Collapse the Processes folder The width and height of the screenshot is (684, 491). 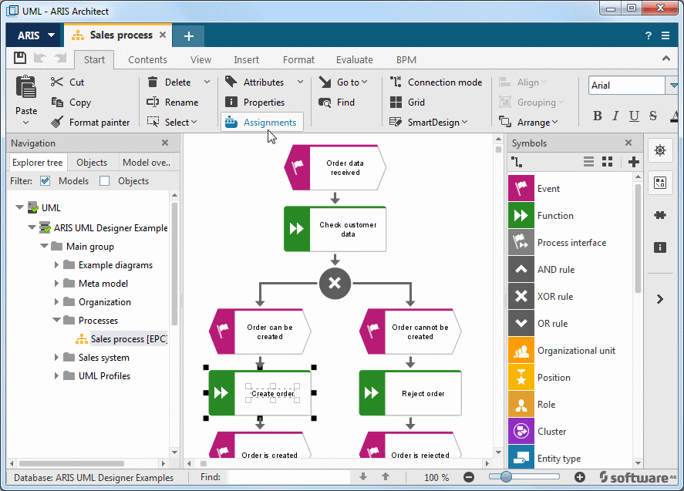click(56, 320)
